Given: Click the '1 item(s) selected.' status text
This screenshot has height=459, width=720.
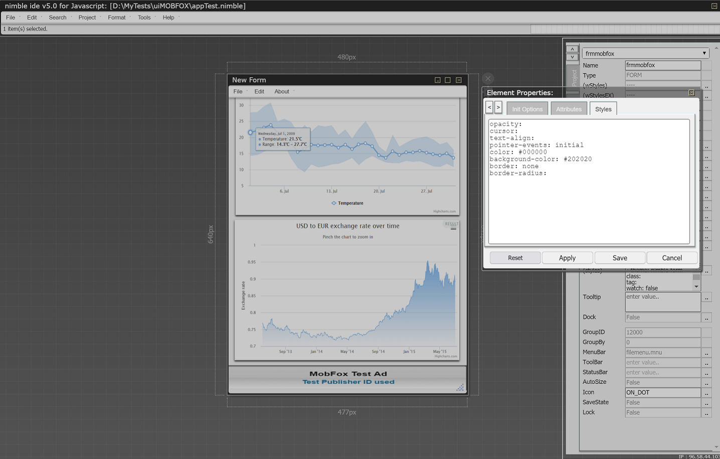Looking at the screenshot, I should click(25, 29).
